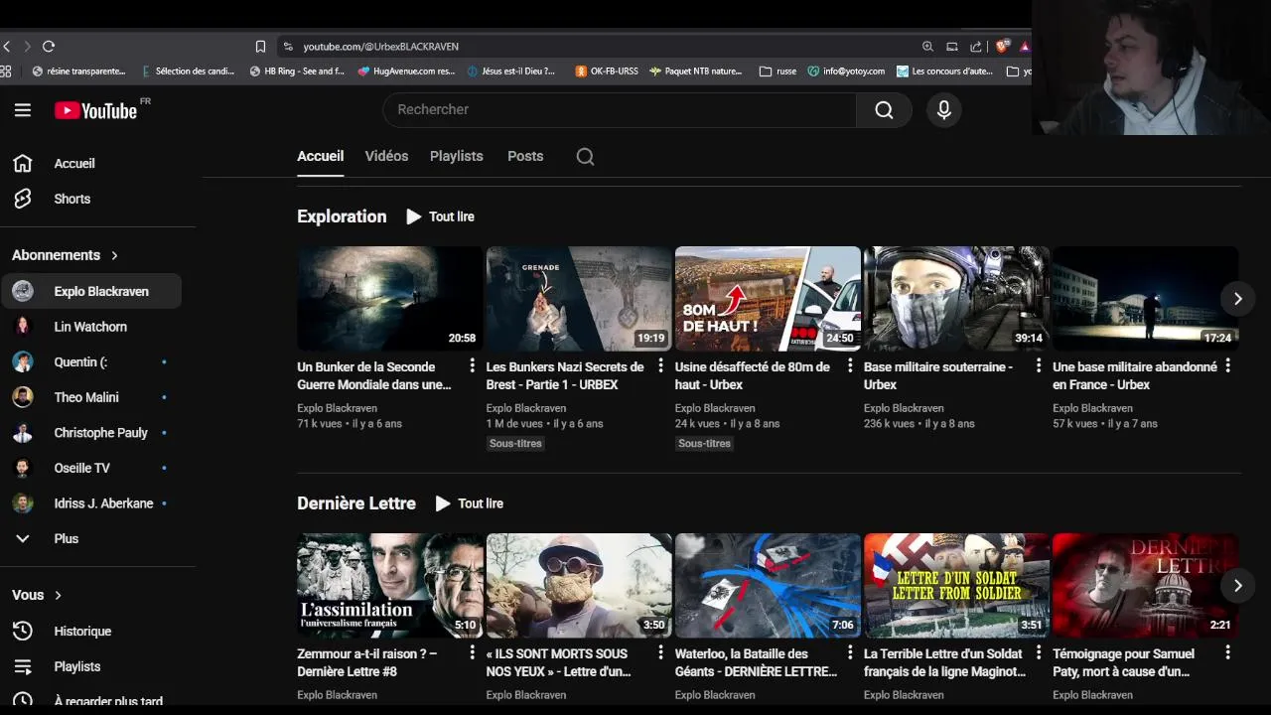Image resolution: width=1271 pixels, height=715 pixels.
Task: Bookmark this page with the bookmark icon
Action: [x=260, y=46]
